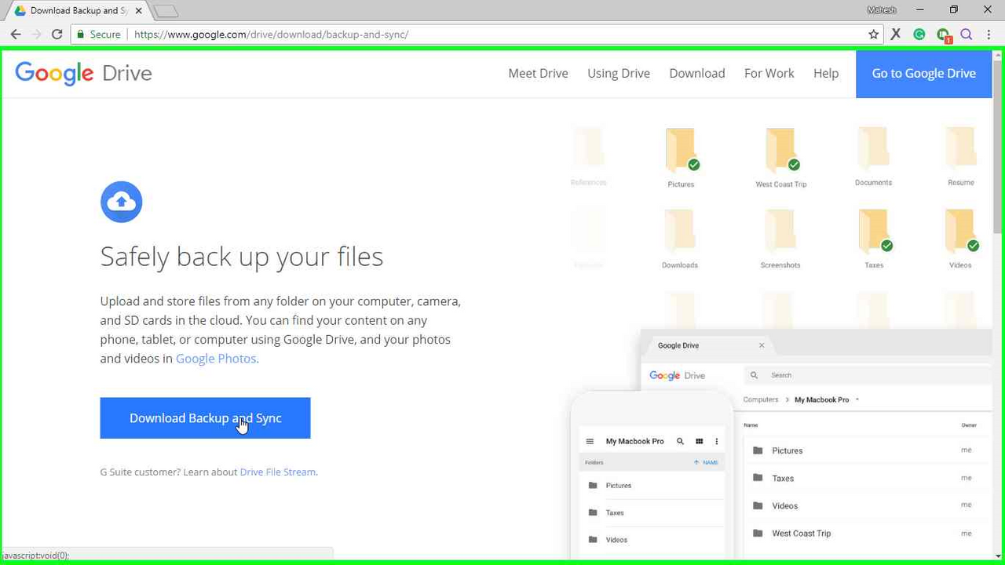
Task: Click the three-dot icon in phone mockup
Action: coord(716,441)
